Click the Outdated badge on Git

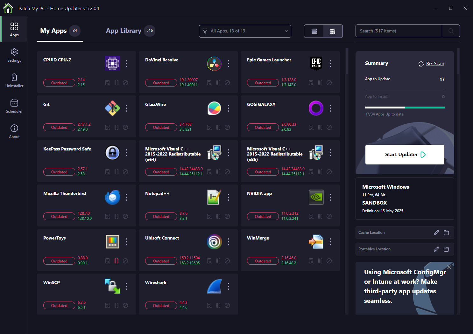59,127
